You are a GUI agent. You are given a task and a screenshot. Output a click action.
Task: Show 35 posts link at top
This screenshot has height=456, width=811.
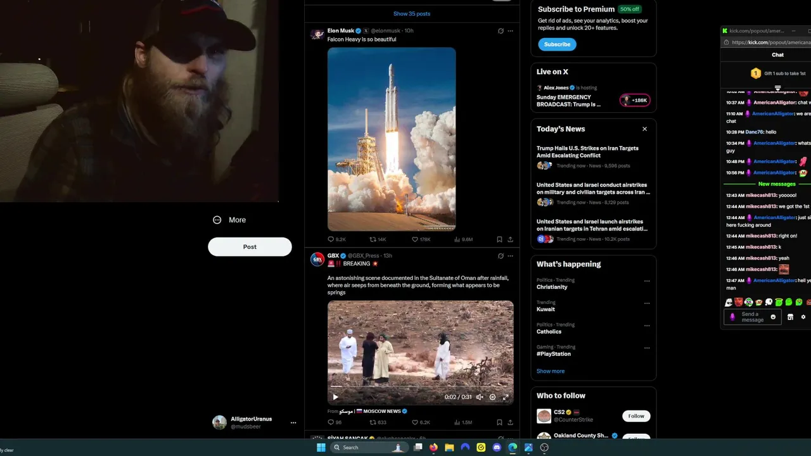click(412, 13)
